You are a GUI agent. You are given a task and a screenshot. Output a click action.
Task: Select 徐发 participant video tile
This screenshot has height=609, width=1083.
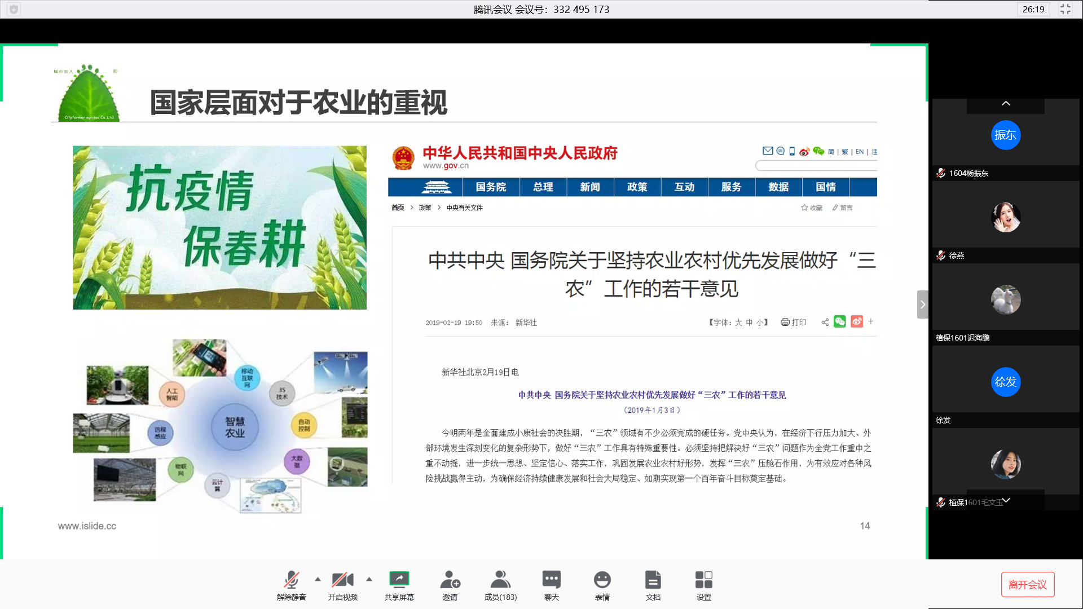click(1005, 382)
